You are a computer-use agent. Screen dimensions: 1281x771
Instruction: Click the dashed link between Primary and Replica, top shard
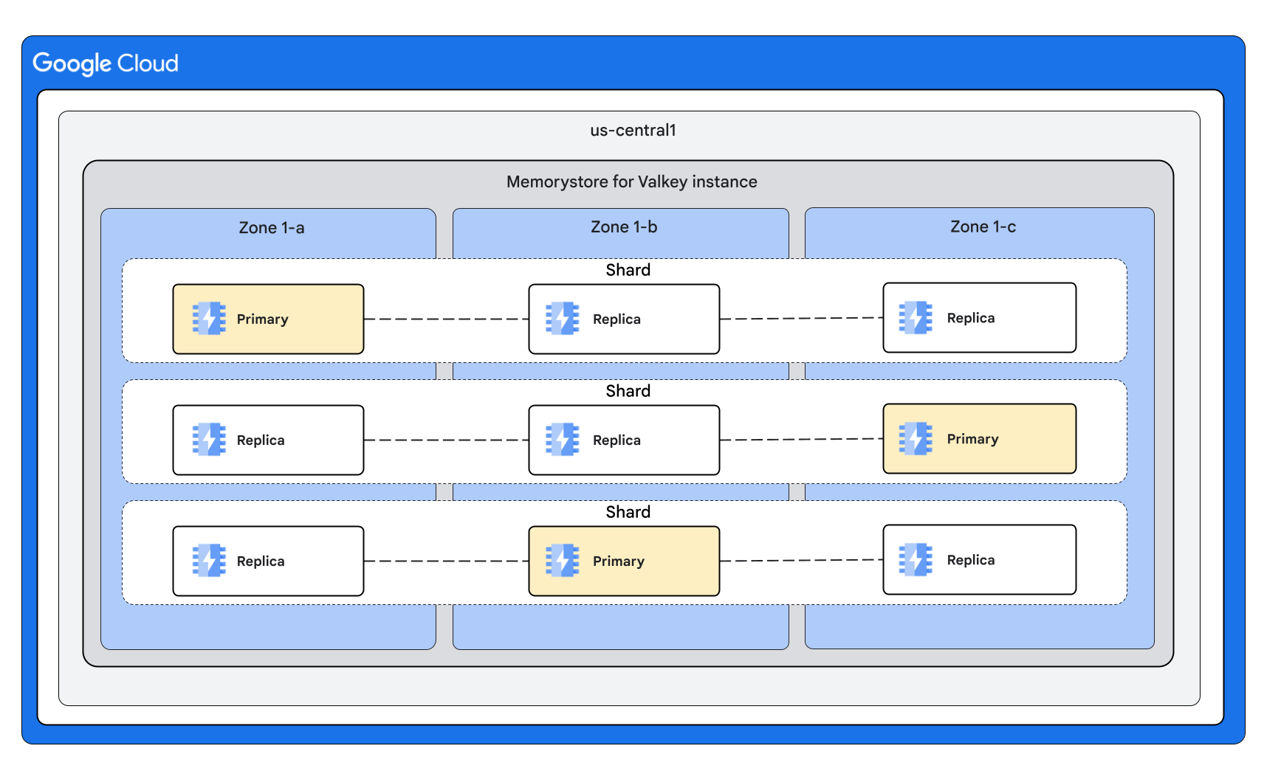(x=446, y=318)
